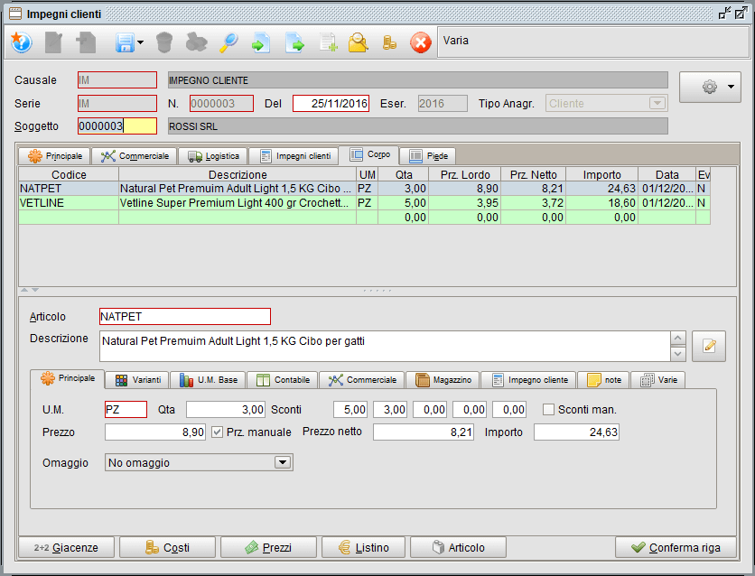
Task: Cancel the operation with the red X icon
Action: click(x=421, y=42)
